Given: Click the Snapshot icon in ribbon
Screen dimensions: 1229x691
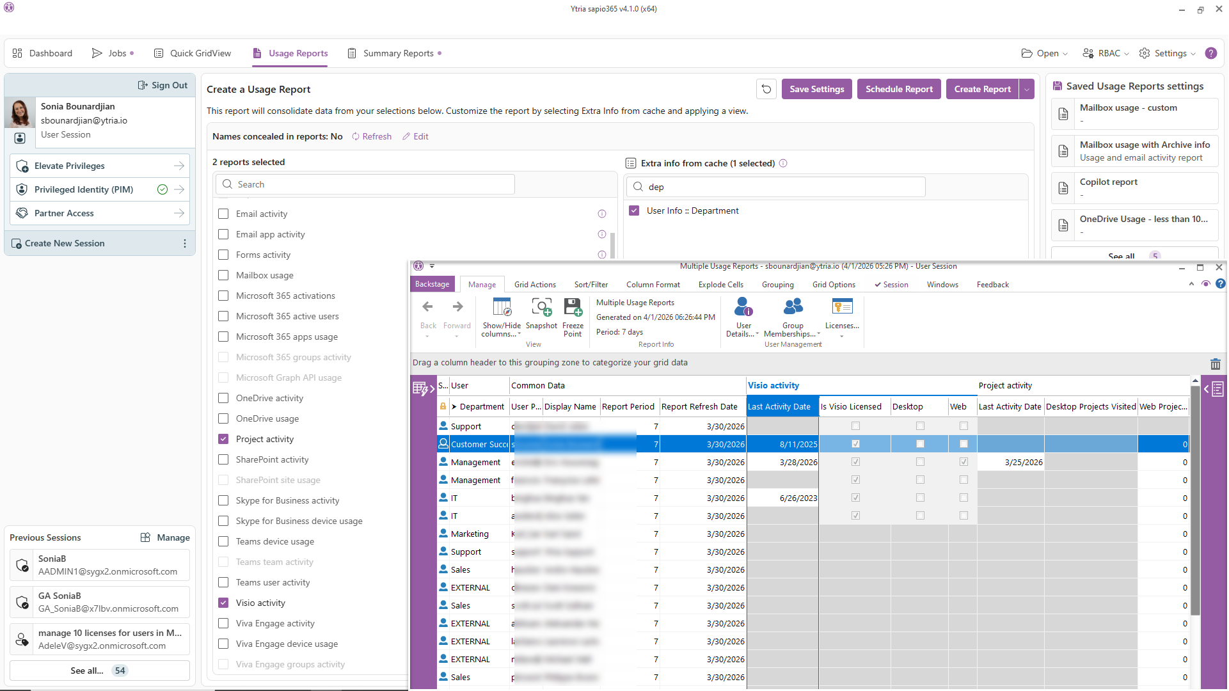Looking at the screenshot, I should tap(541, 308).
